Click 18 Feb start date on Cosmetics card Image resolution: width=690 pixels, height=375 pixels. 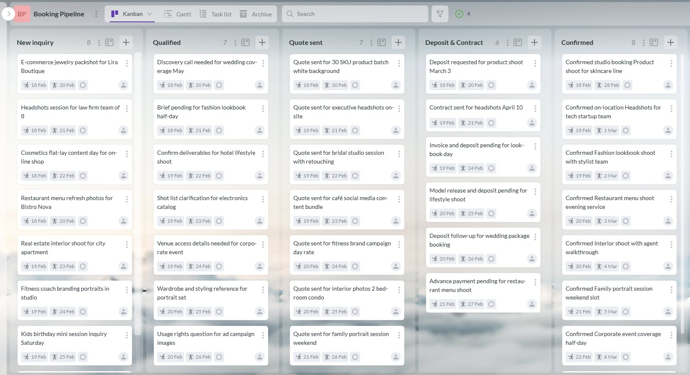click(x=34, y=176)
